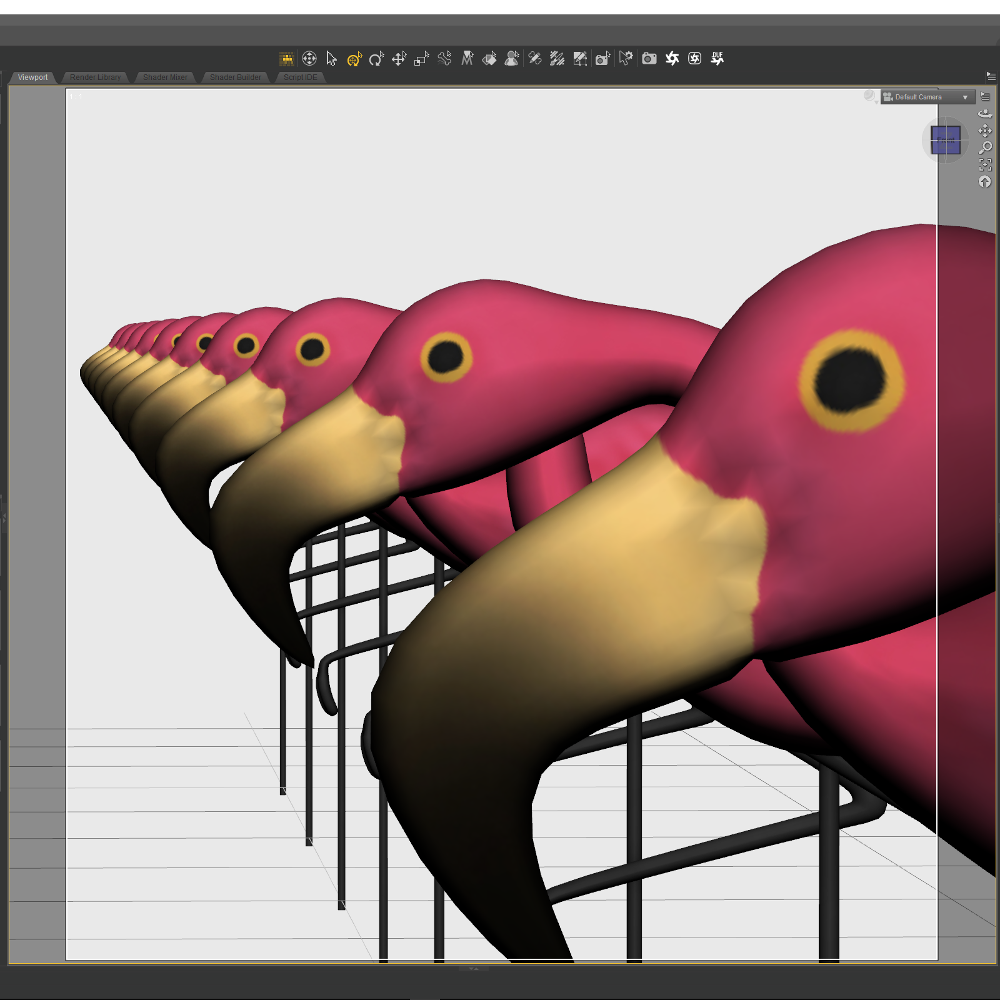Open the pane group options menu
This screenshot has width=1000, height=1000.
click(x=991, y=76)
